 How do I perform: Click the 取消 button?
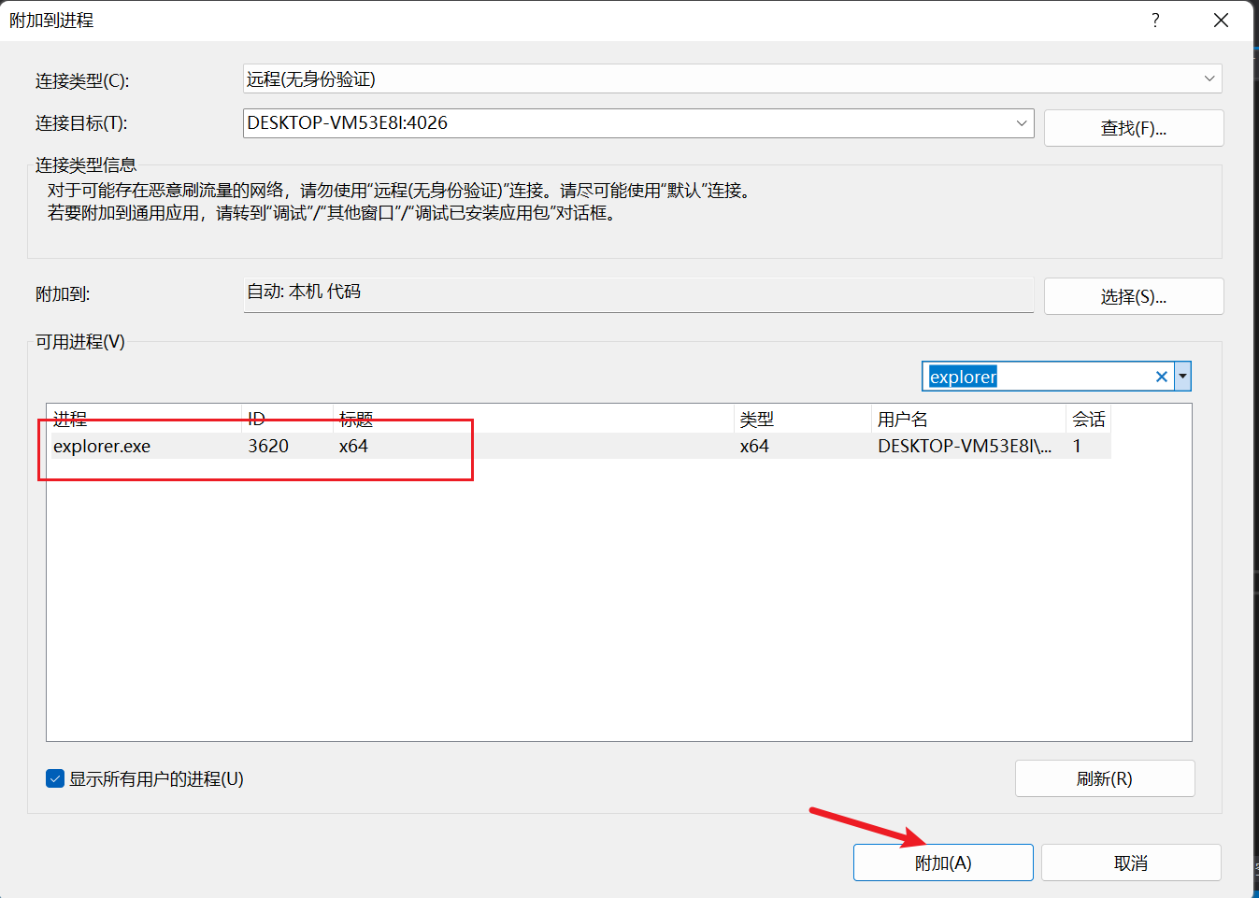(x=1130, y=862)
